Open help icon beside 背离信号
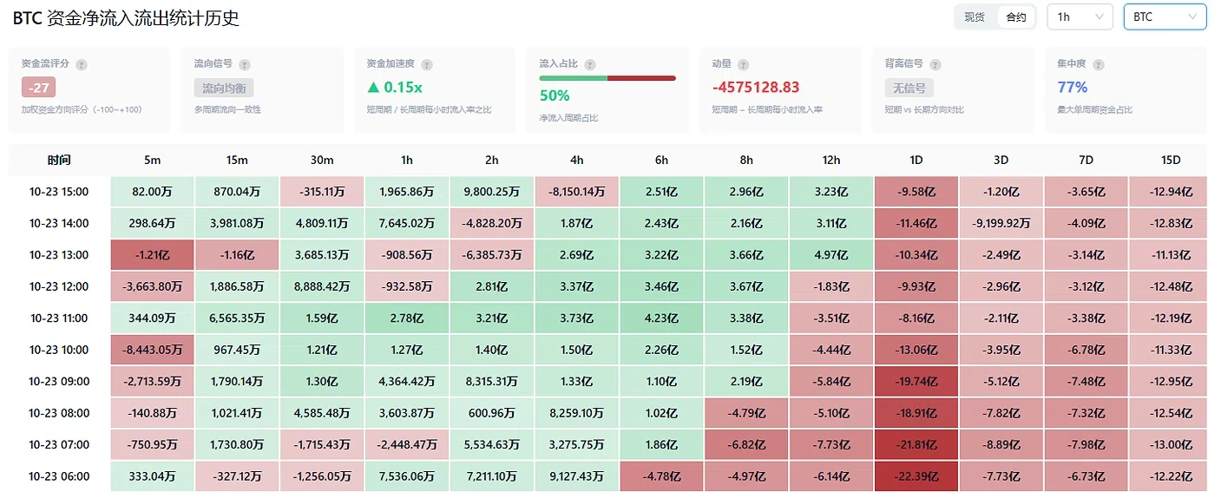Screen dimensions: 1221x492 click(935, 64)
